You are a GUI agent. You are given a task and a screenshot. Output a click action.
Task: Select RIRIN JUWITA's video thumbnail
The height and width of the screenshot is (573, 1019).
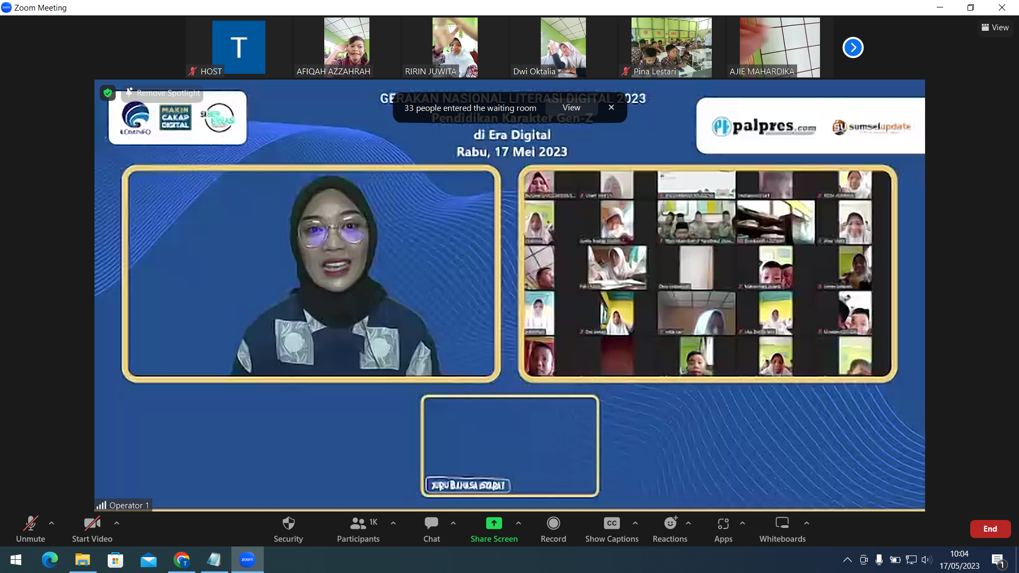(x=455, y=47)
